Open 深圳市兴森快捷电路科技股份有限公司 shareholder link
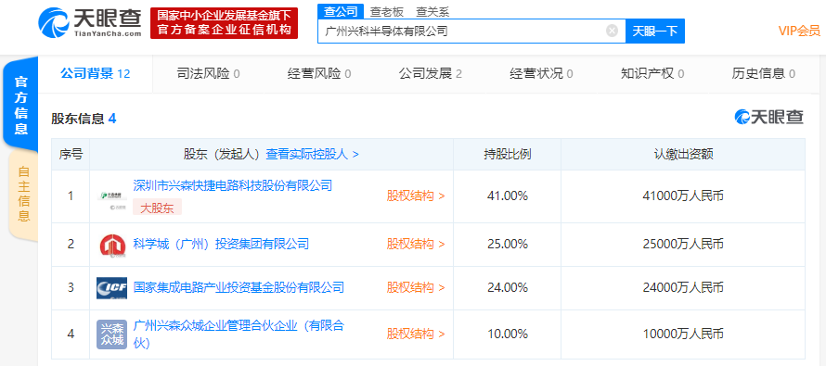 pos(233,185)
